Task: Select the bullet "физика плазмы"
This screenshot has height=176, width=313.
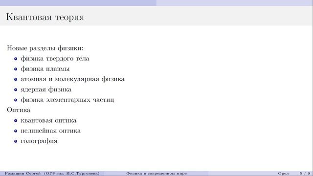Action: tap(45, 69)
